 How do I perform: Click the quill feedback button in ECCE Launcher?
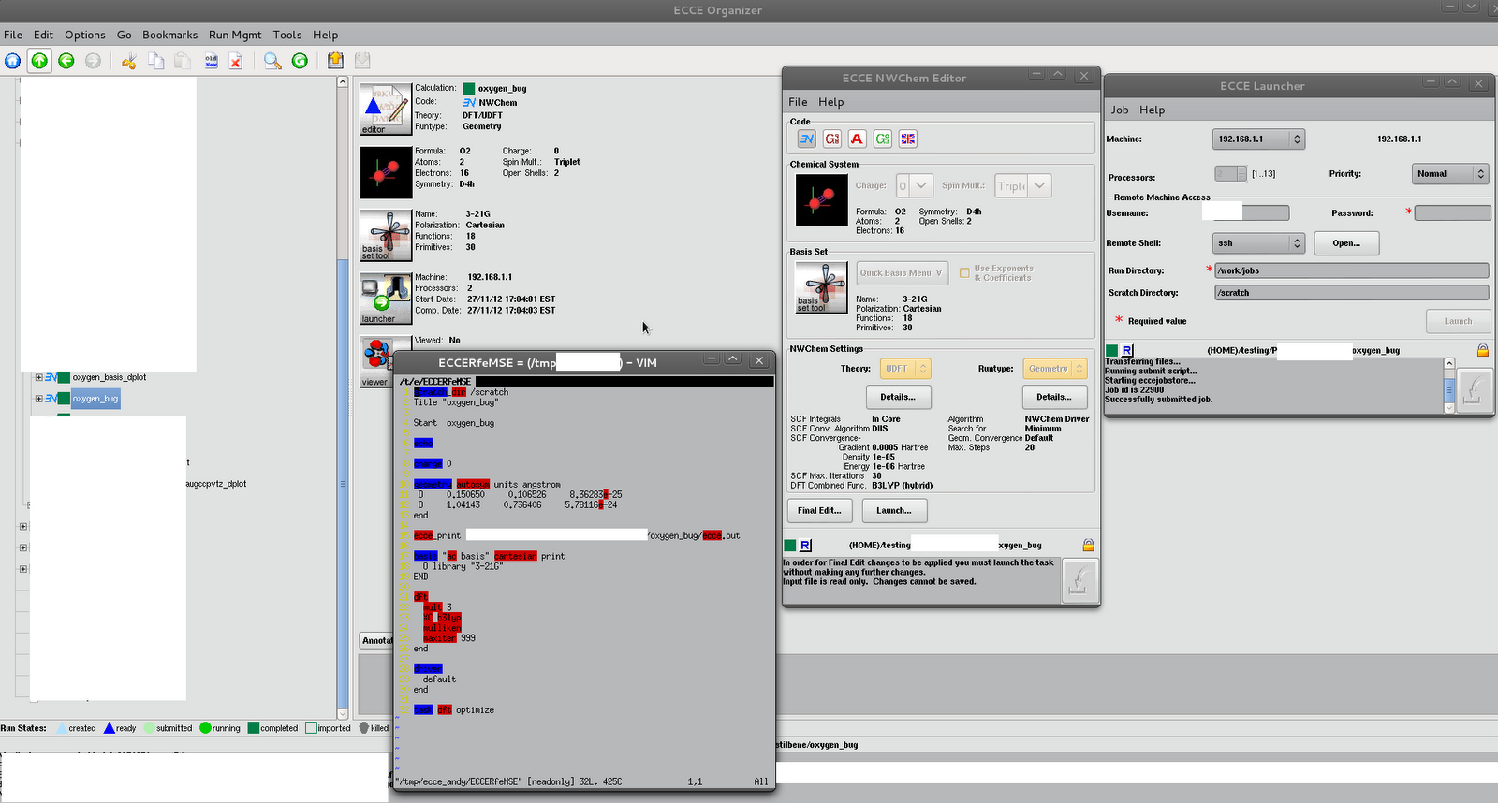[1474, 389]
